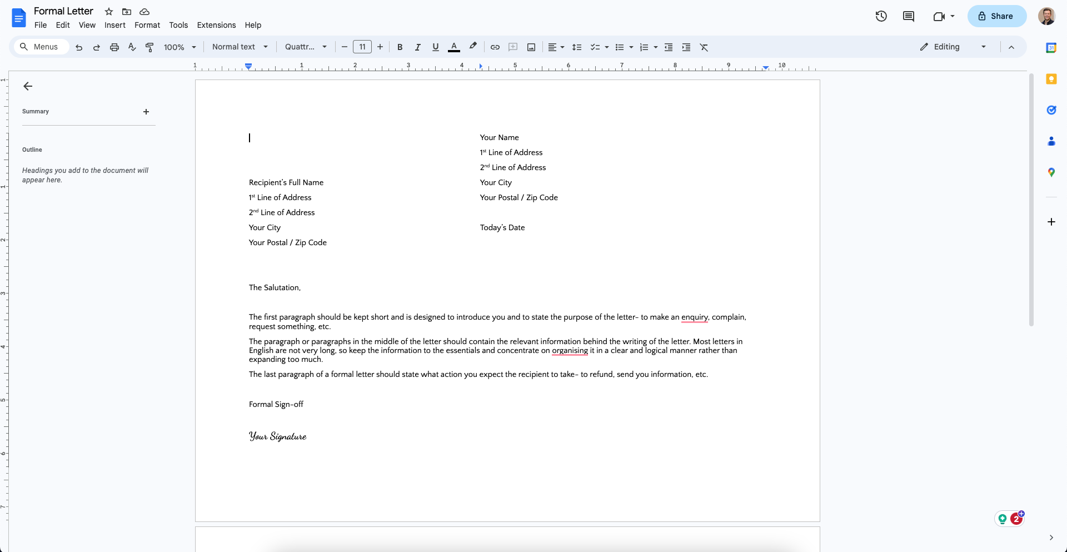Star the Formal Letter document
Image resolution: width=1067 pixels, height=552 pixels.
[x=109, y=12]
